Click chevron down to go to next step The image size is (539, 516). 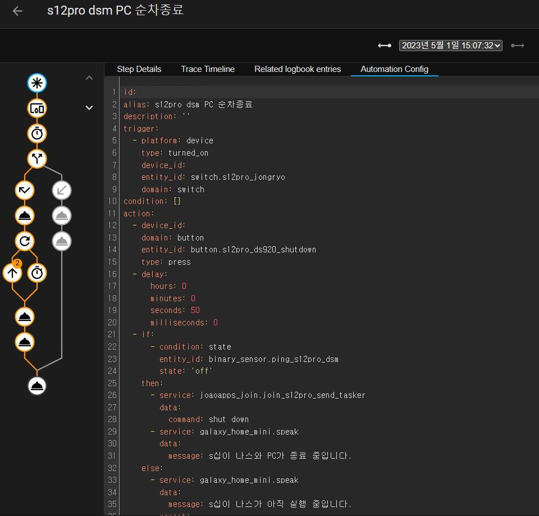pyautogui.click(x=89, y=107)
